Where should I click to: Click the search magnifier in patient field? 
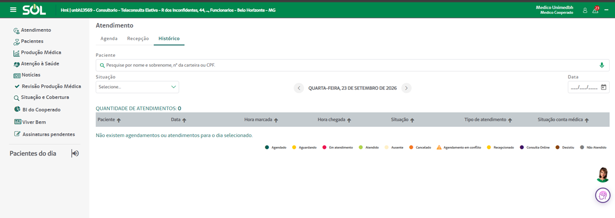[102, 65]
